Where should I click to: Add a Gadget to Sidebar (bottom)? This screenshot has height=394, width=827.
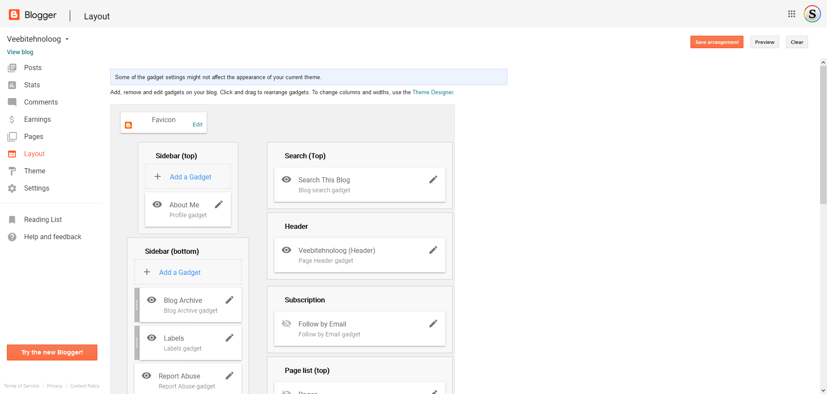coord(180,272)
